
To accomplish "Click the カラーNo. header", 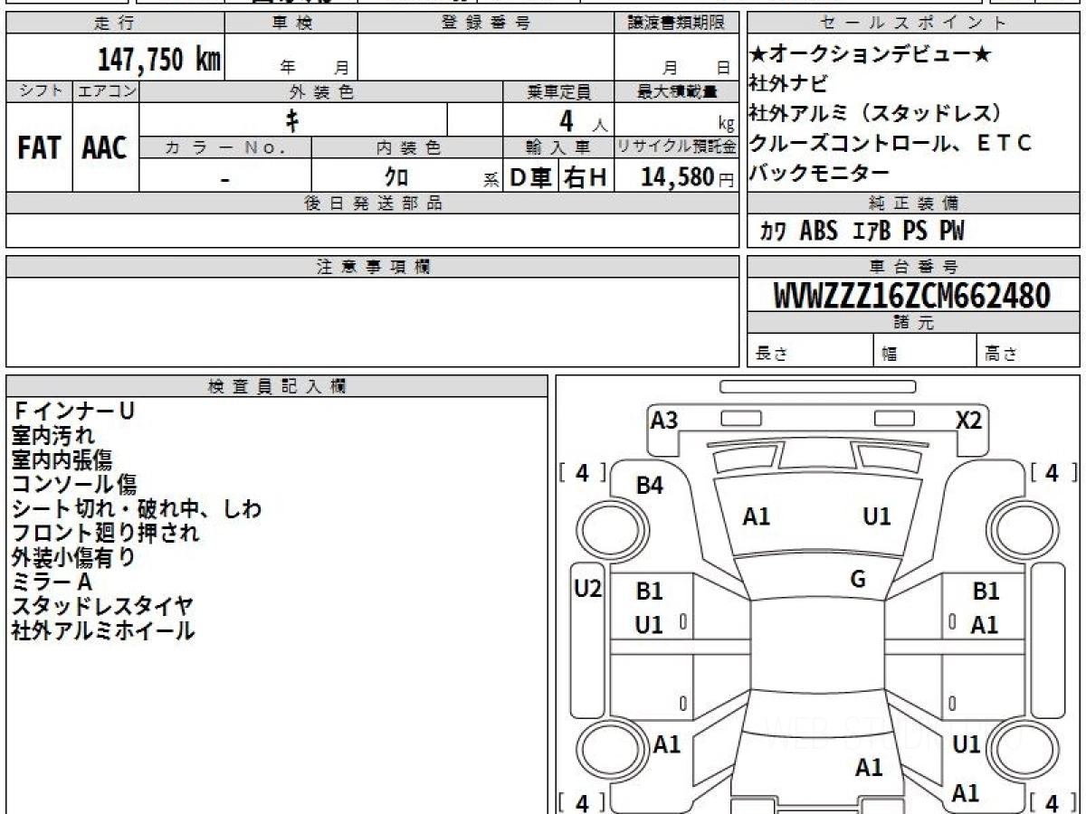I will click(x=225, y=147).
